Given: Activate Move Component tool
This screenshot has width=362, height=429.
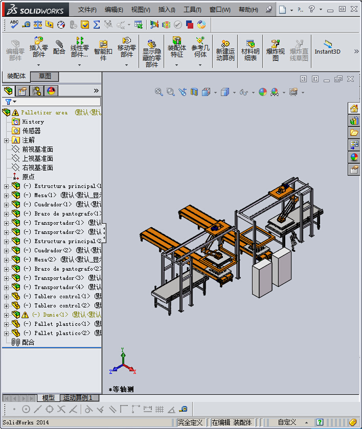Looking at the screenshot, I should (126, 47).
